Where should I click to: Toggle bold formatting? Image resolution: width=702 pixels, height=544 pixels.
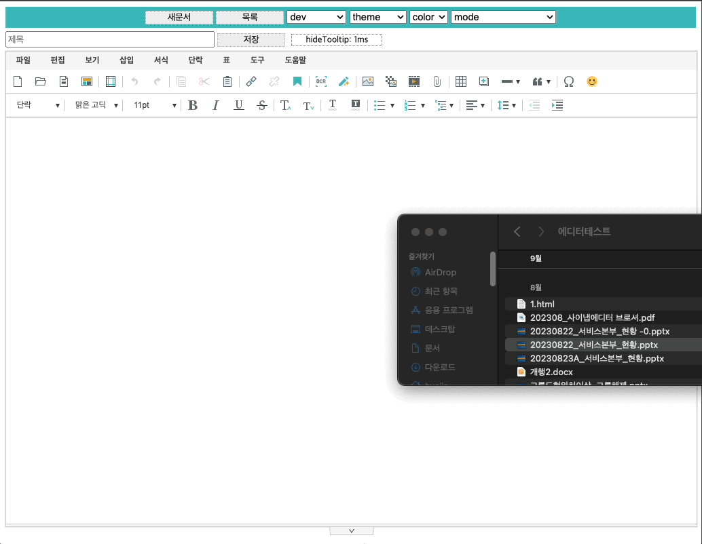click(x=193, y=105)
